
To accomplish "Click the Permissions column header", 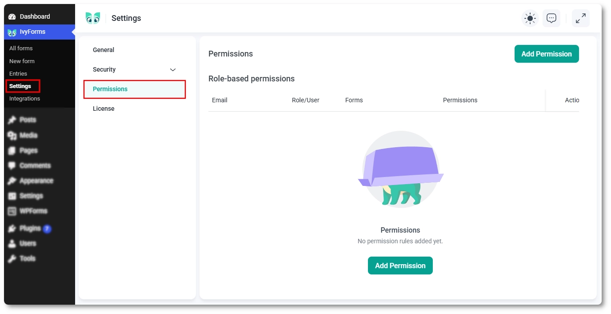I will [x=460, y=100].
